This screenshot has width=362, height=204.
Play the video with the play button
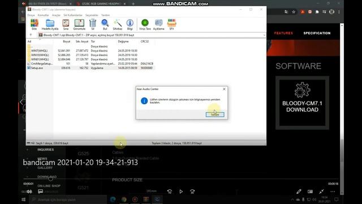pos(181,192)
